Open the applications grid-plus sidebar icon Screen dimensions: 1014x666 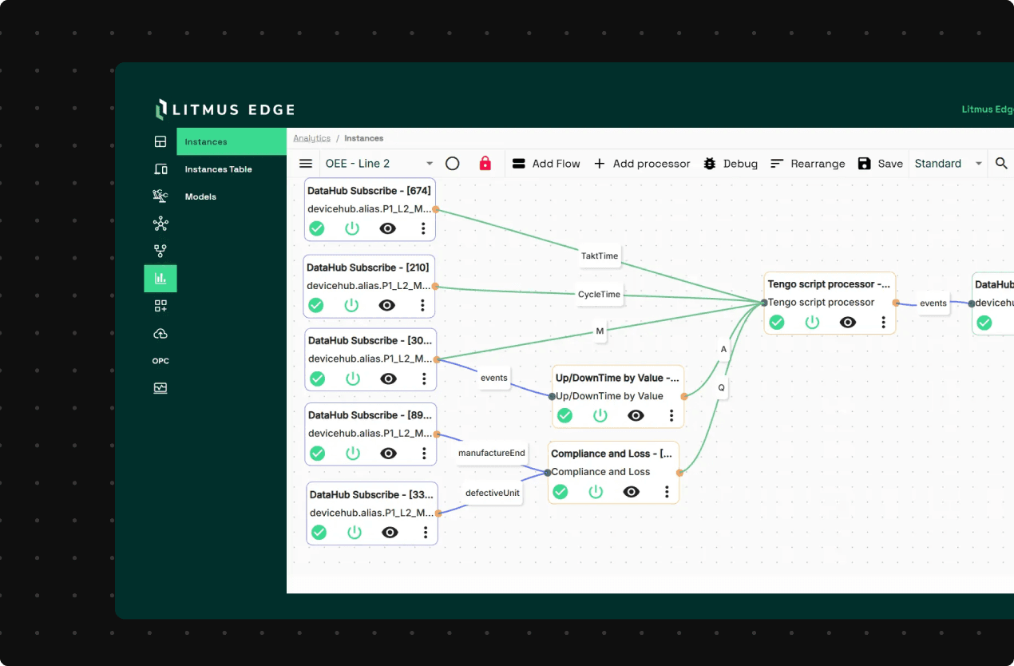click(x=160, y=306)
